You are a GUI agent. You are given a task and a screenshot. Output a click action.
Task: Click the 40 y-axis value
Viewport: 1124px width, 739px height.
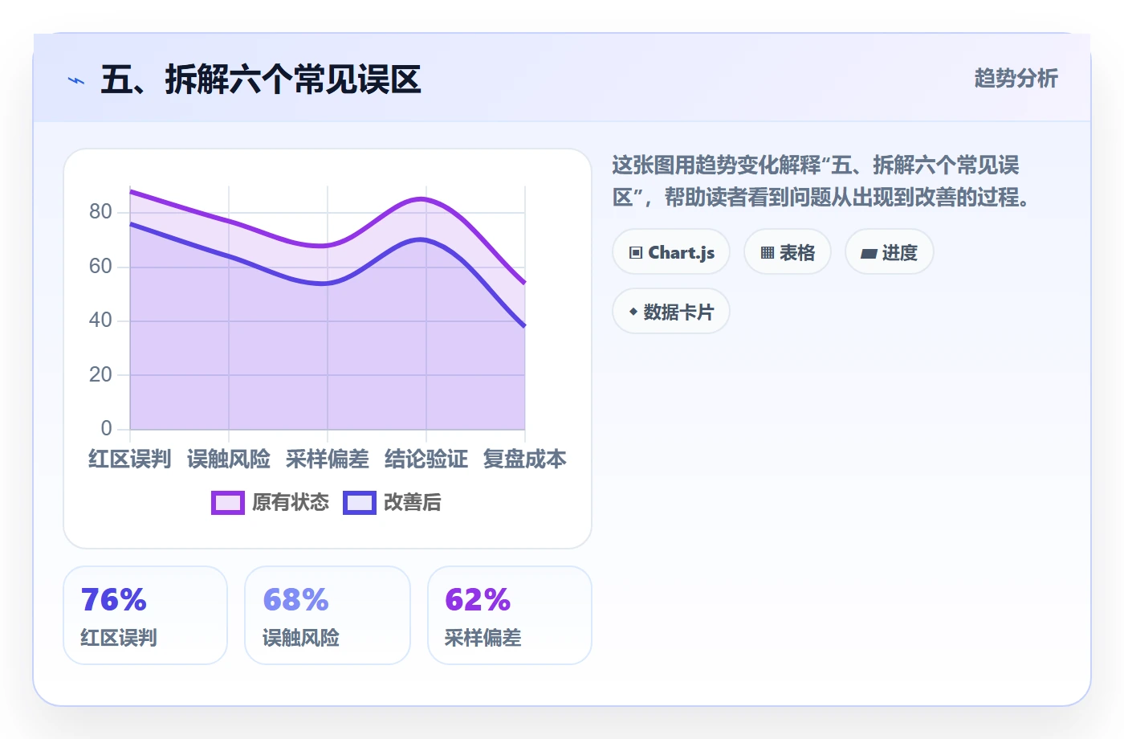click(x=100, y=321)
